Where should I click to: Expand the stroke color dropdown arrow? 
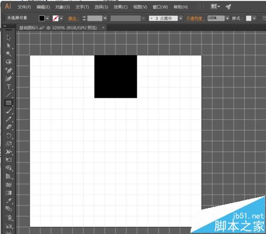tap(61, 18)
